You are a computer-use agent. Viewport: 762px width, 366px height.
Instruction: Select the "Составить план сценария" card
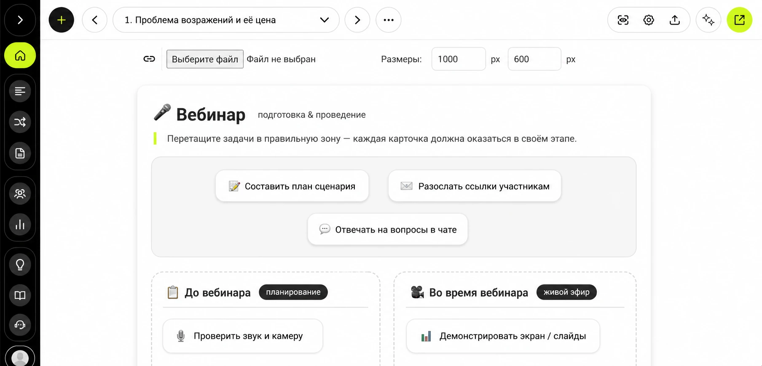(x=292, y=186)
